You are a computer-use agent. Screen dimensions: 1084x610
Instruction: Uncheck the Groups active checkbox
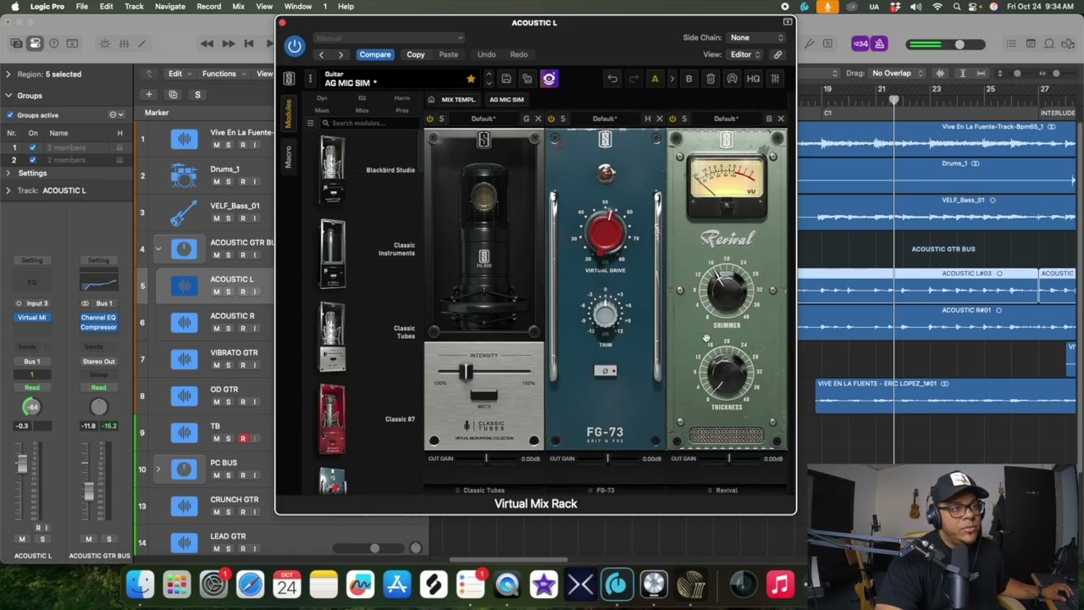coord(10,114)
